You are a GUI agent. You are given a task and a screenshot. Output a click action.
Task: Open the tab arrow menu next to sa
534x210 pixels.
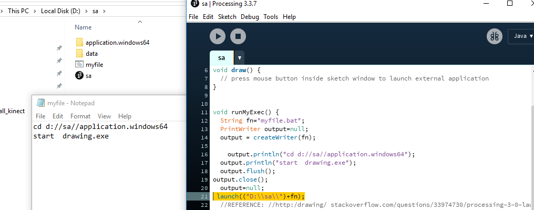point(240,58)
